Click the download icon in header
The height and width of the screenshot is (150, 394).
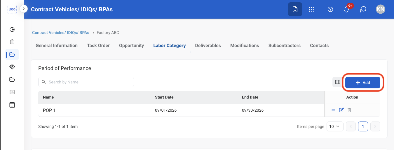coord(295,9)
